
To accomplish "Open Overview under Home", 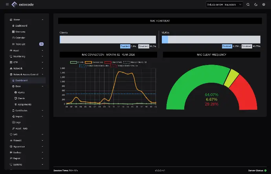I will [x=20, y=32].
